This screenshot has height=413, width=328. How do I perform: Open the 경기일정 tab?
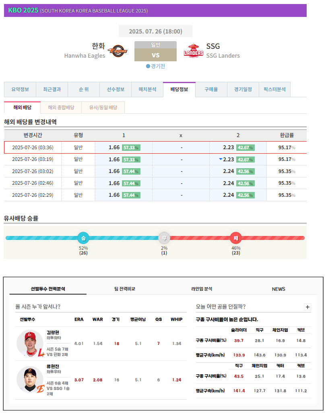[243, 89]
